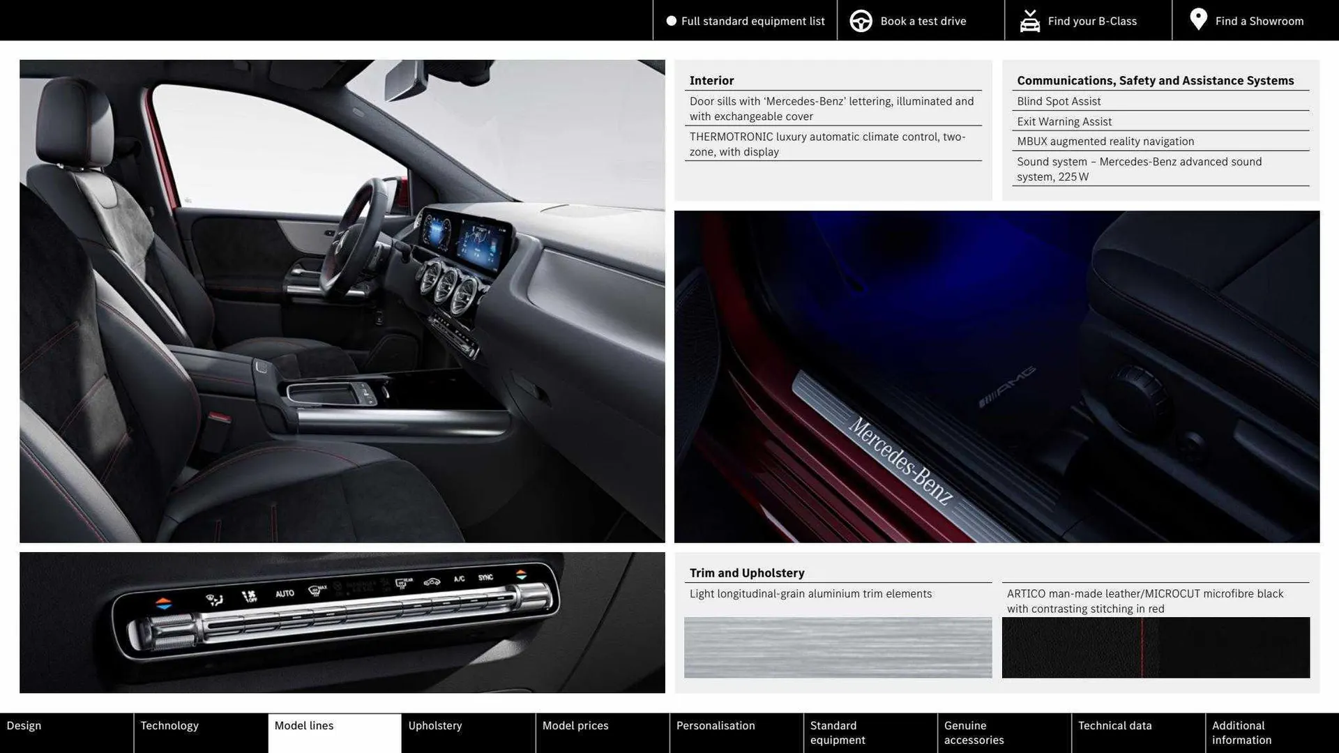Click the steering wheel test drive icon
The image size is (1339, 753).
[x=861, y=21]
